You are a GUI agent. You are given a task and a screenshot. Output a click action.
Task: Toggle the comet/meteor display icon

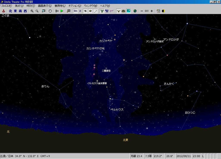pyautogui.click(x=95, y=11)
